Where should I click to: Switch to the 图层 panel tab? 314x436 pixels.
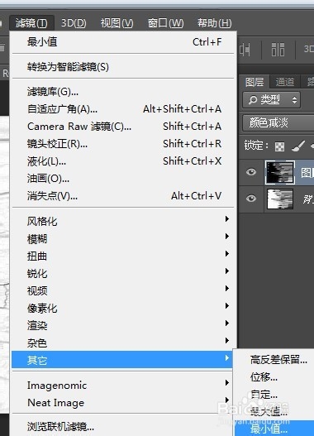tap(255, 82)
